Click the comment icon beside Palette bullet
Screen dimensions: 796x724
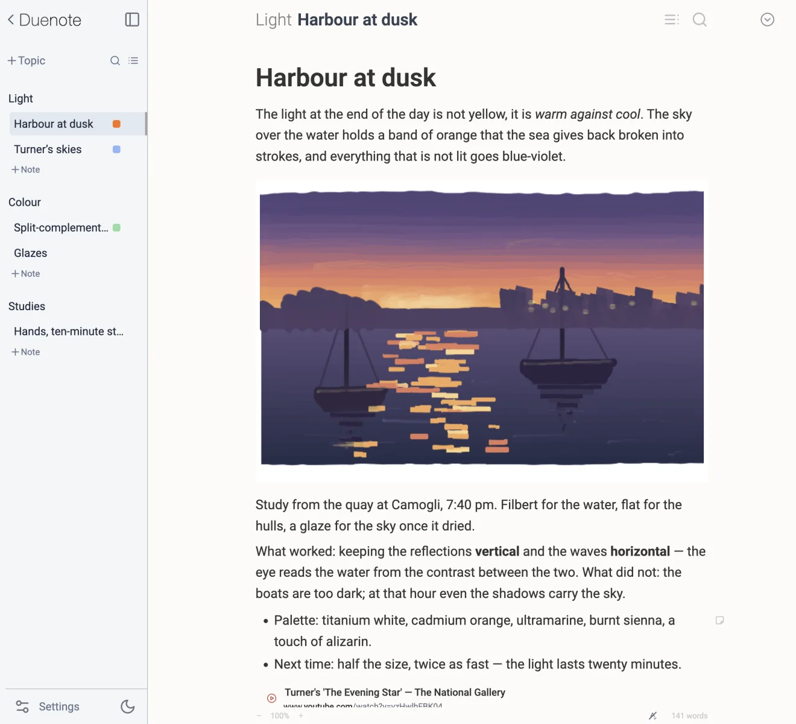coord(719,620)
